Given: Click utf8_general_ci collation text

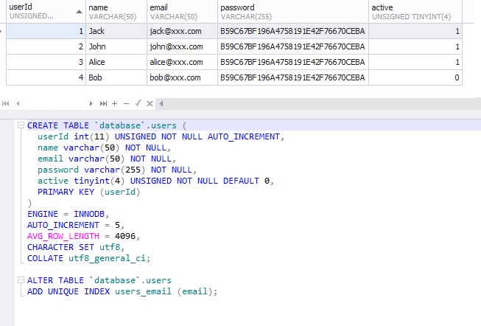Looking at the screenshot, I should pyautogui.click(x=107, y=258).
